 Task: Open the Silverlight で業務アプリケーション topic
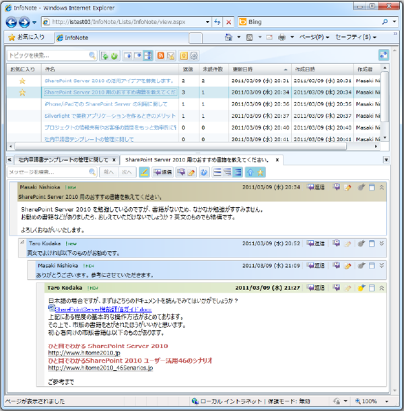pyautogui.click(x=110, y=116)
